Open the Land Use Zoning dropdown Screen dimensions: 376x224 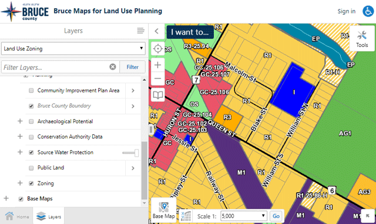(x=73, y=49)
